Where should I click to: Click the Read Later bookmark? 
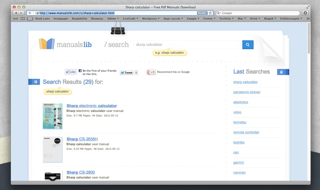[x=42, y=19]
